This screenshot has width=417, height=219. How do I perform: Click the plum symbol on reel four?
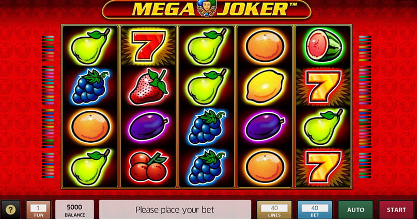[x=265, y=126]
